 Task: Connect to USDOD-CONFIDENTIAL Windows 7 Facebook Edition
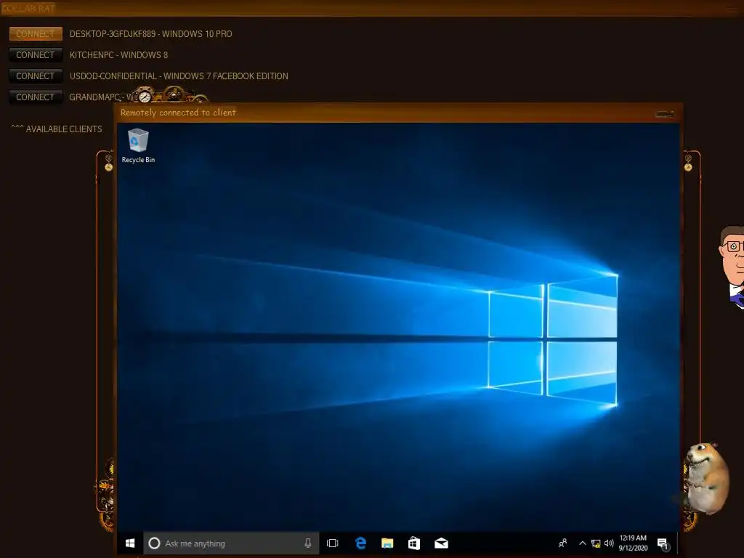click(36, 76)
